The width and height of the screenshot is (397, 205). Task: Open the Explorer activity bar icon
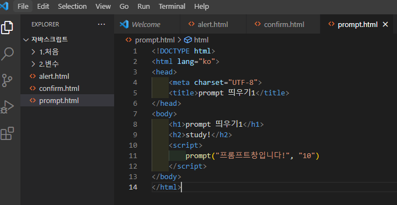7,28
